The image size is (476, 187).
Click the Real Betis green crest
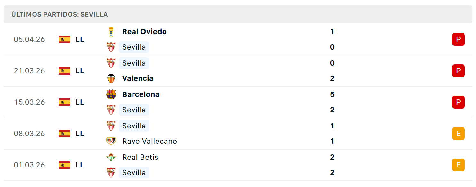[111, 157]
